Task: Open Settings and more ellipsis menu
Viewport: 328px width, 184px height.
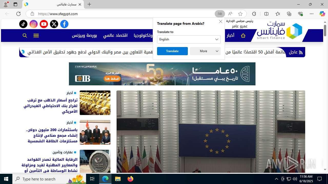Action: point(312,14)
